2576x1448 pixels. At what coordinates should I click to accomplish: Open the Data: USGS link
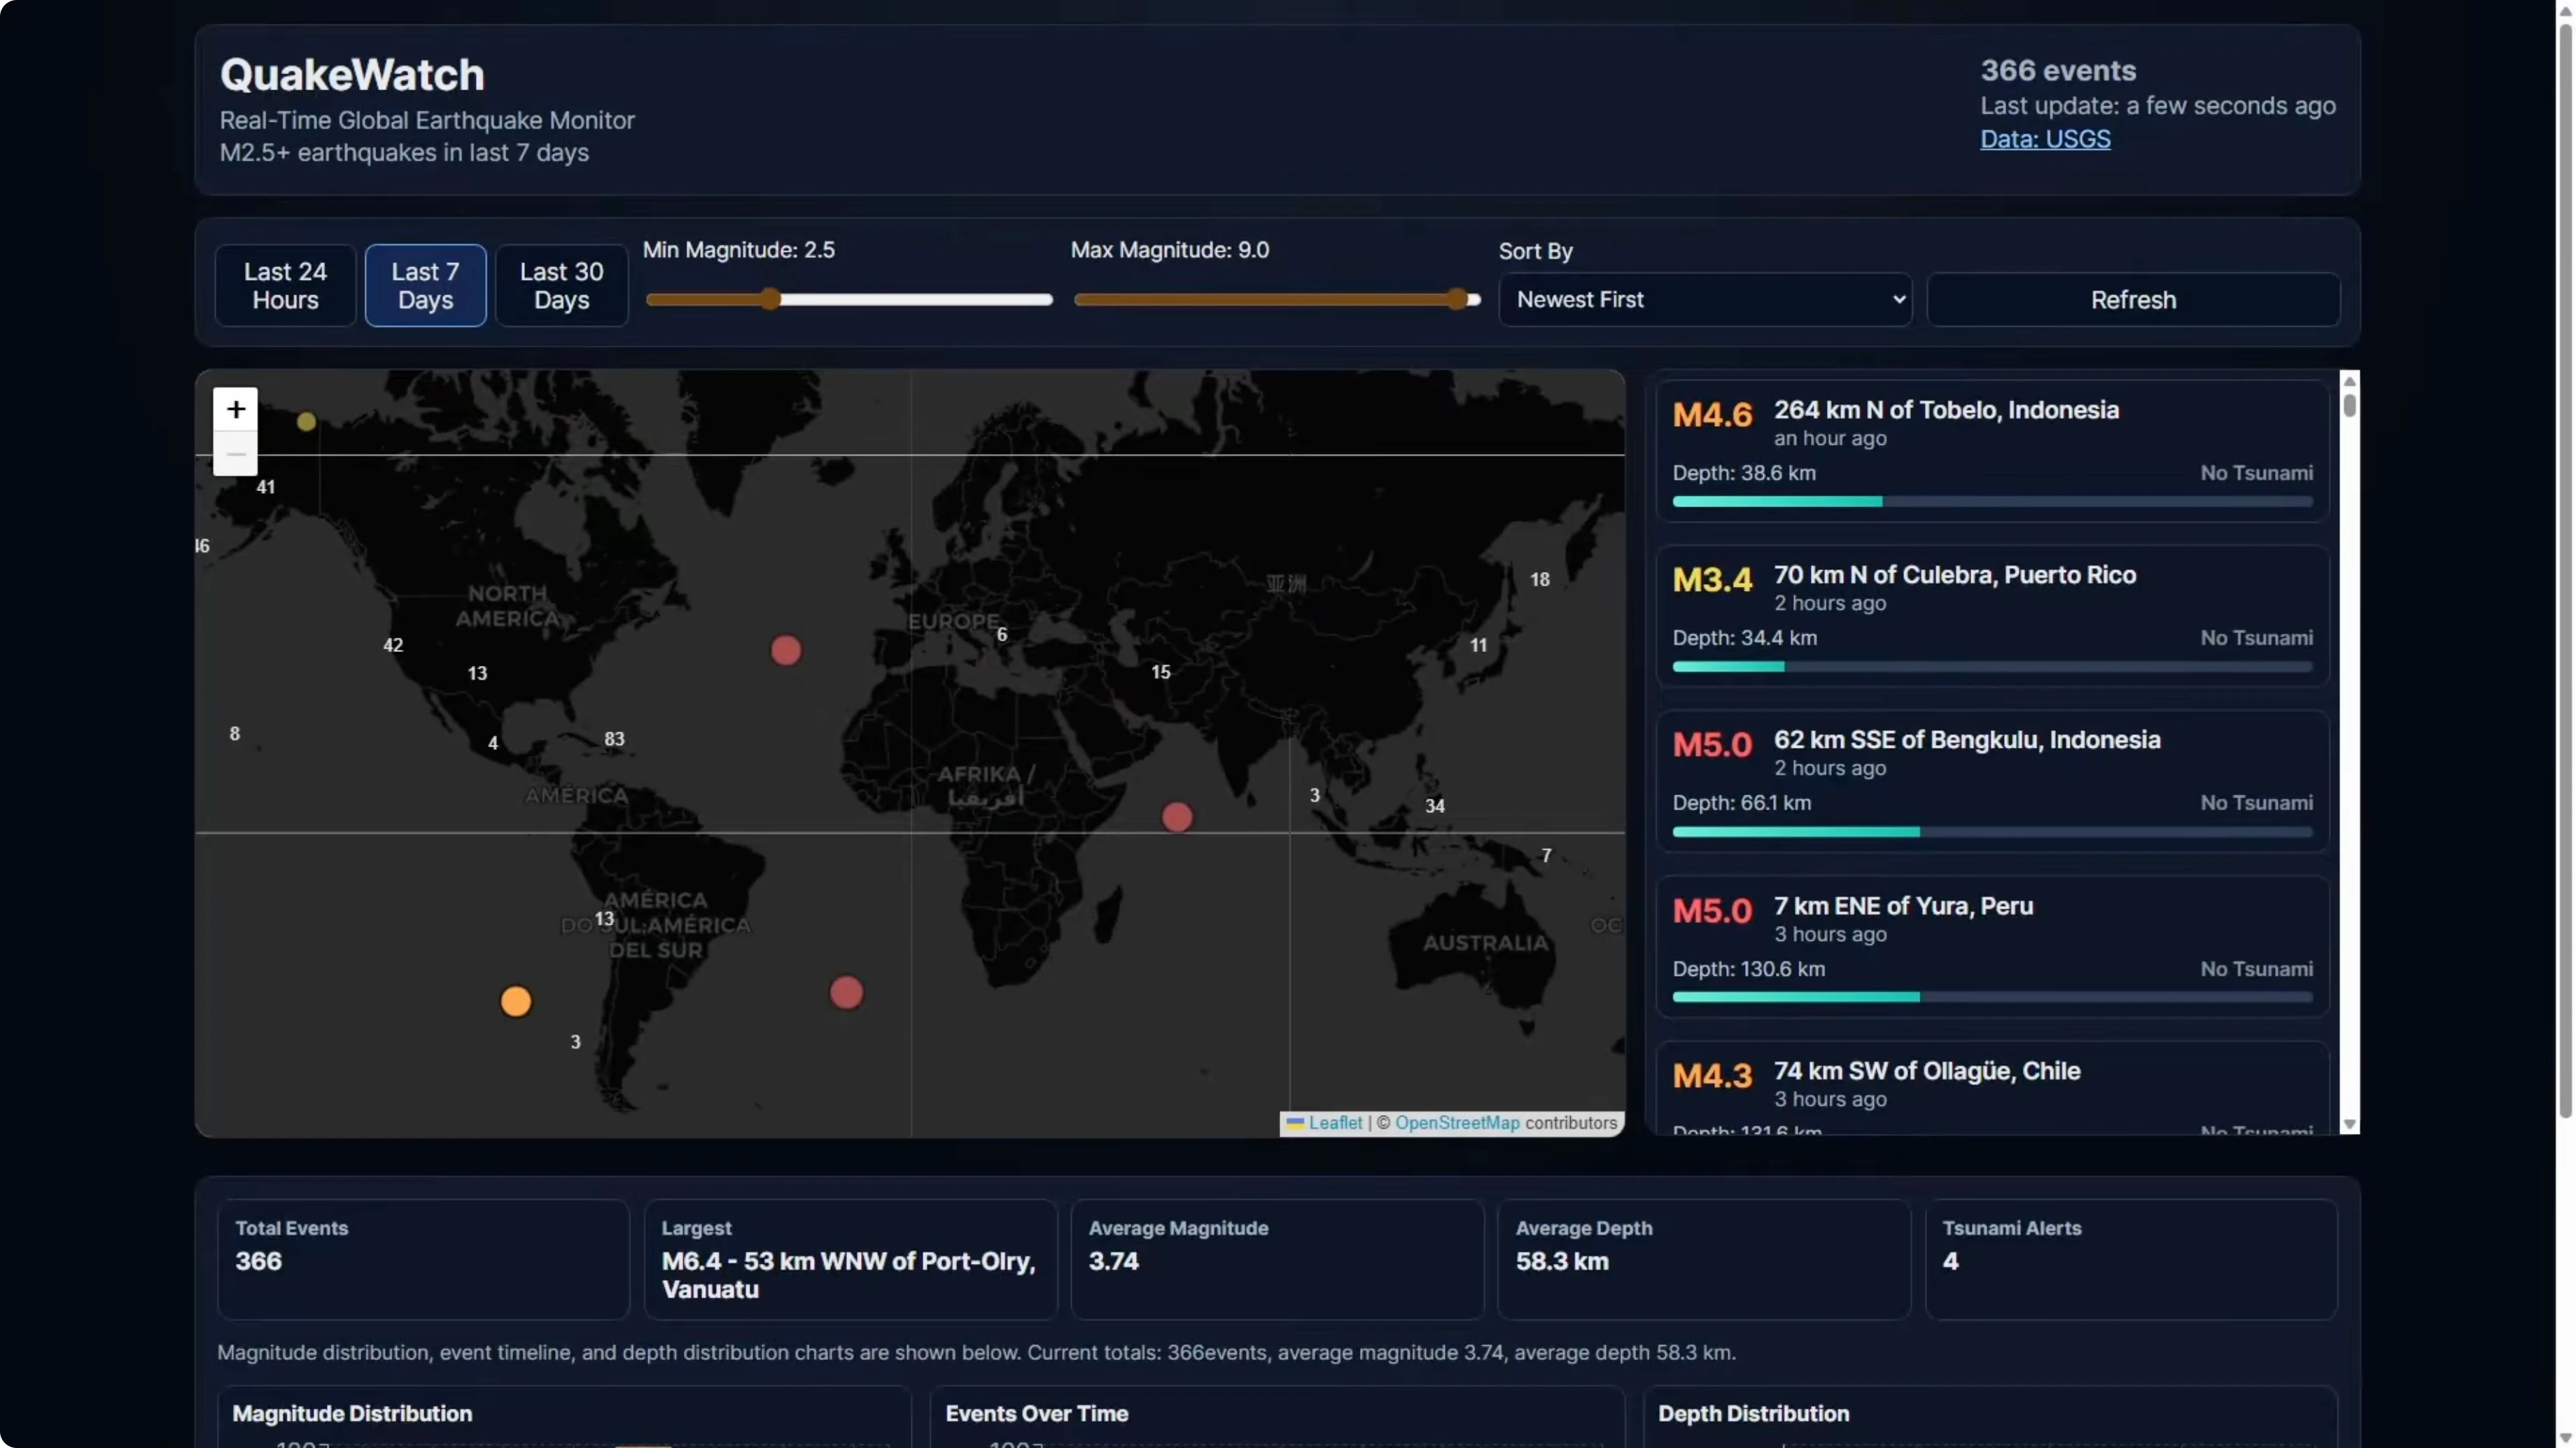point(2045,139)
